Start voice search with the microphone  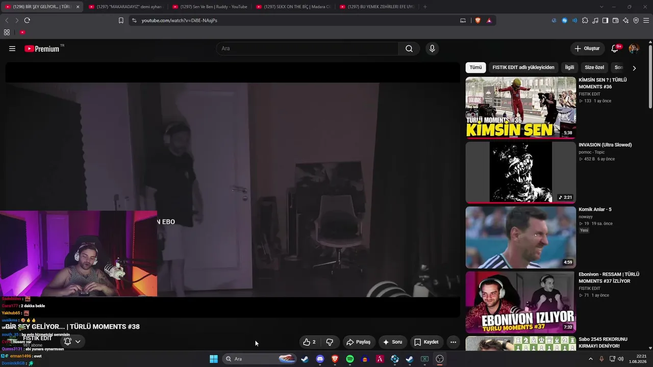pyautogui.click(x=432, y=48)
